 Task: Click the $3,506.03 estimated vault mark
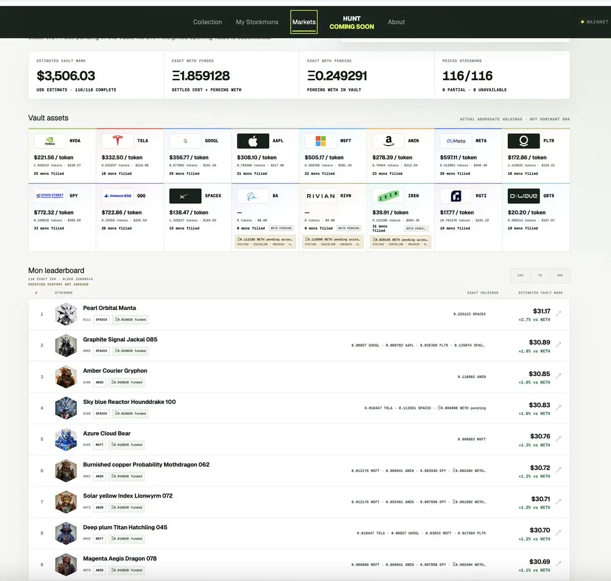(66, 76)
